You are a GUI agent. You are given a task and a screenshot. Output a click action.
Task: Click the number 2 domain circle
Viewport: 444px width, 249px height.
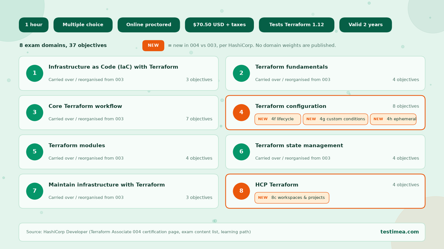tap(241, 73)
